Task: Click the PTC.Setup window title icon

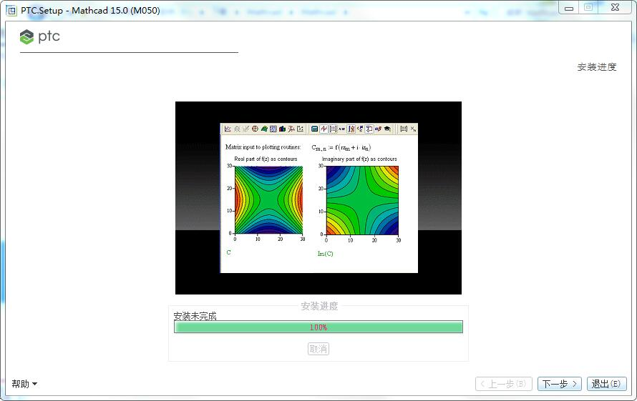Action: coord(11,10)
